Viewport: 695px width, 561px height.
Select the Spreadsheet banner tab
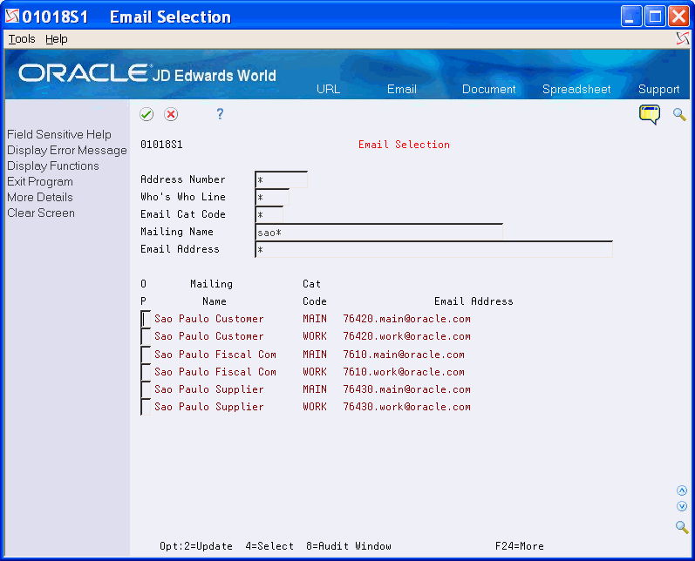[x=576, y=89]
